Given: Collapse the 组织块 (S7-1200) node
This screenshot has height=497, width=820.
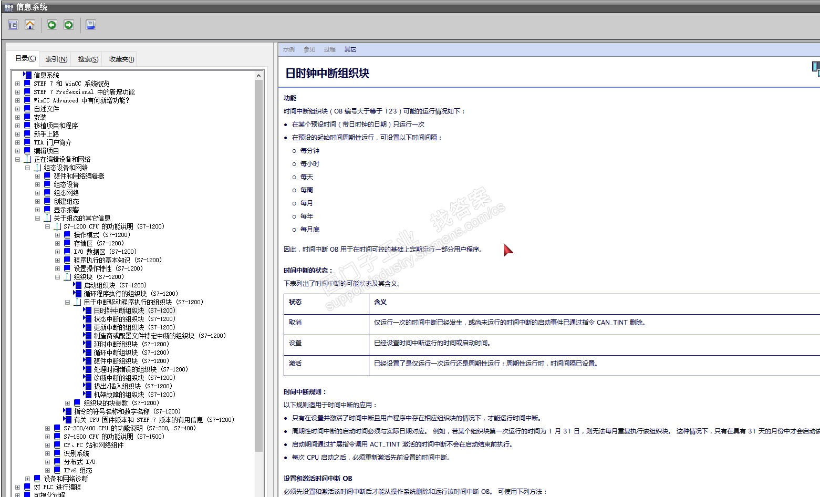Looking at the screenshot, I should point(57,277).
